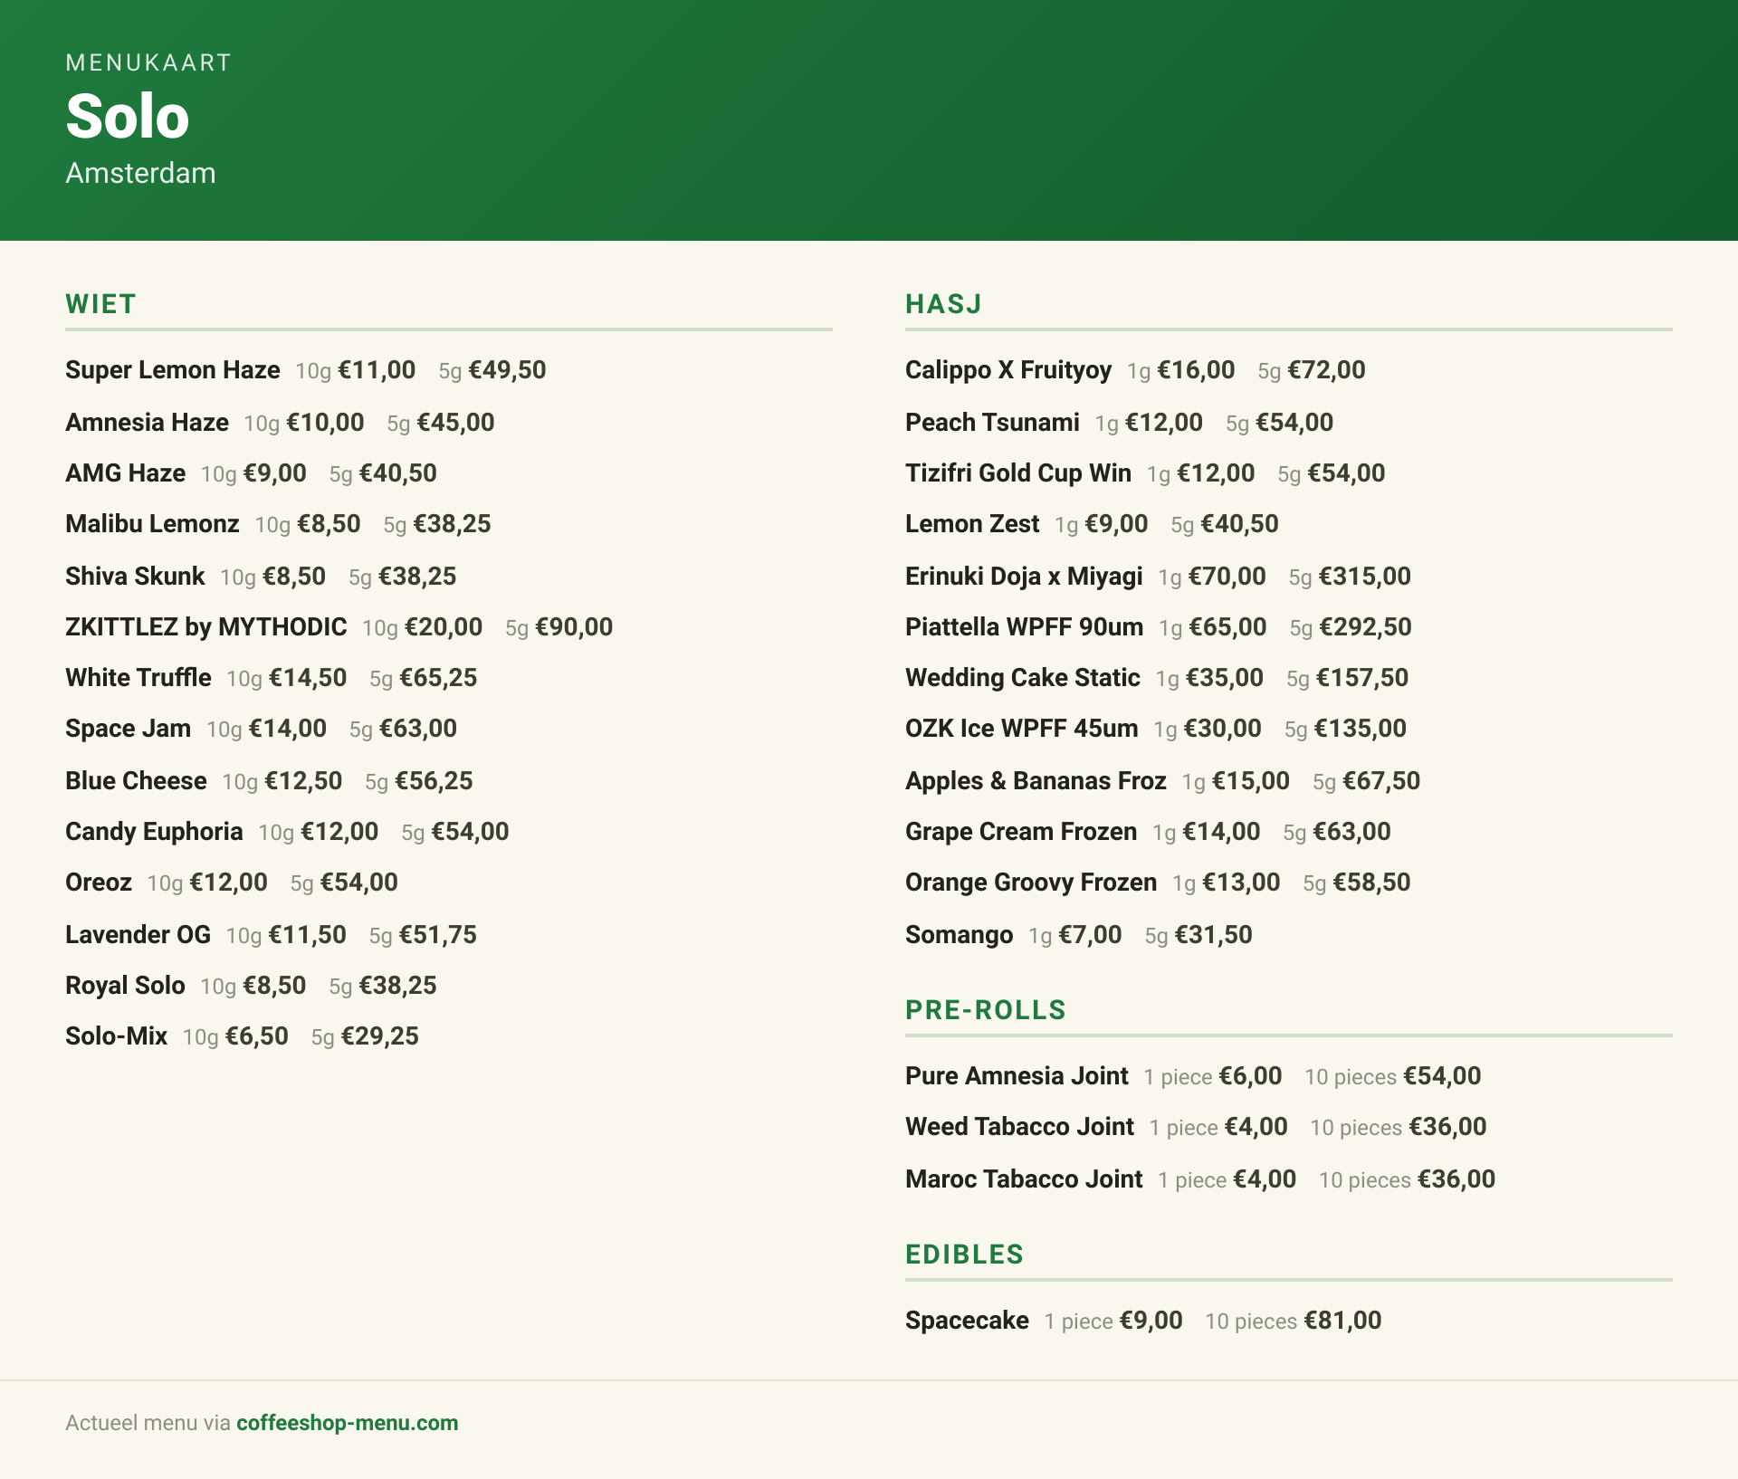The width and height of the screenshot is (1738, 1479).
Task: Click the Candy Euphoria item name
Action: point(154,832)
